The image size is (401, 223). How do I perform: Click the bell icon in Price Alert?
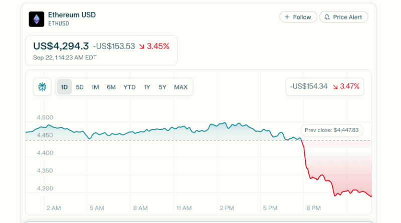point(327,17)
